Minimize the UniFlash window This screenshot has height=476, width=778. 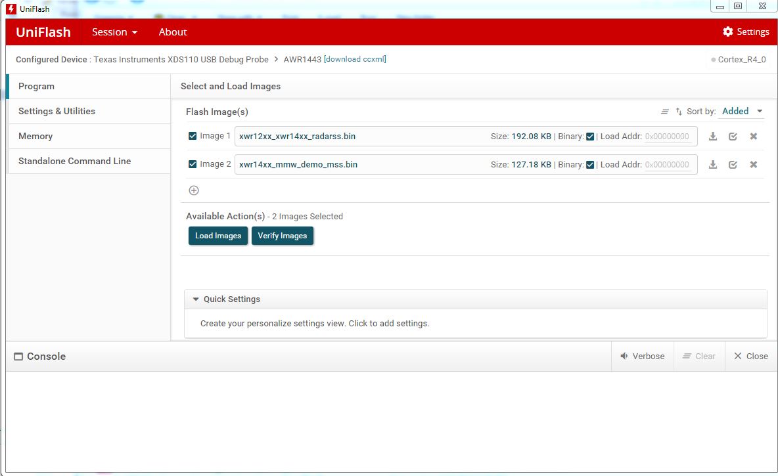click(x=720, y=6)
